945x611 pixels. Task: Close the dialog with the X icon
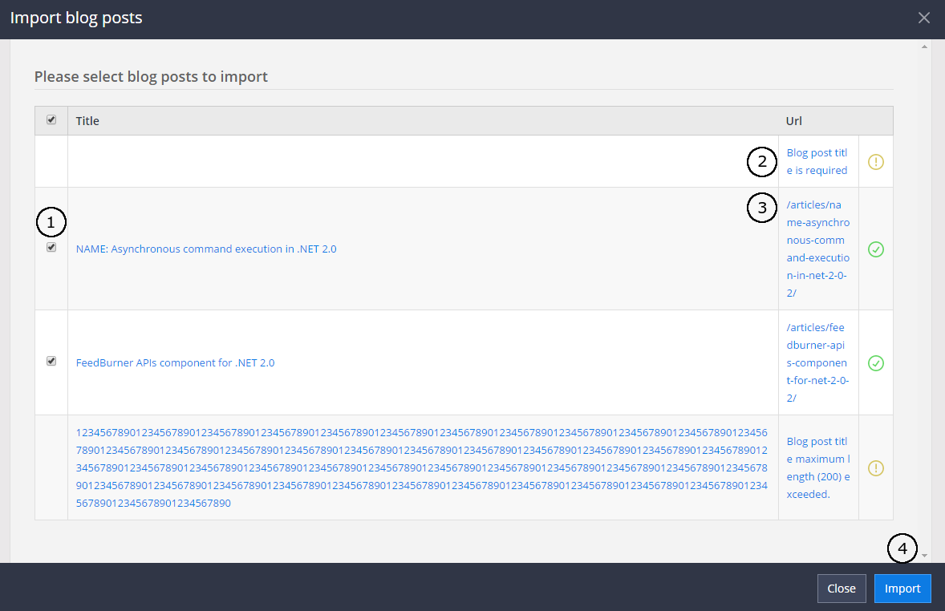[x=924, y=18]
